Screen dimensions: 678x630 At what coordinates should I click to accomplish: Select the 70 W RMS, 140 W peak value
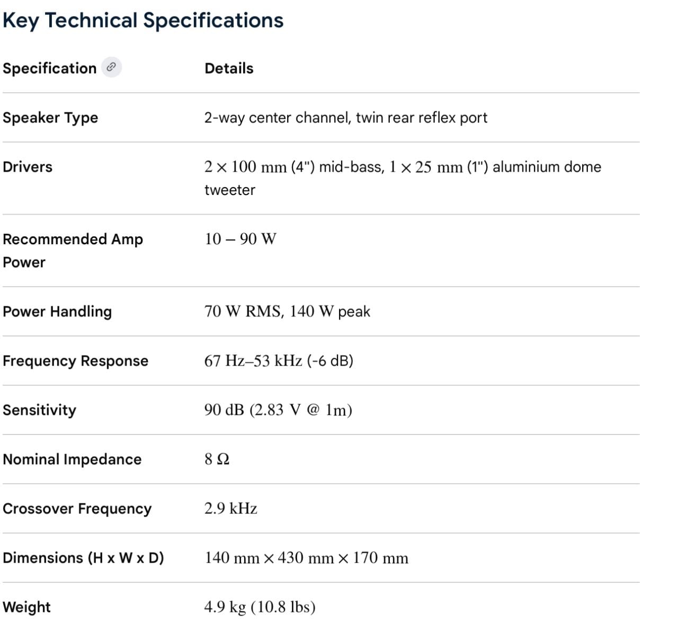(x=287, y=312)
